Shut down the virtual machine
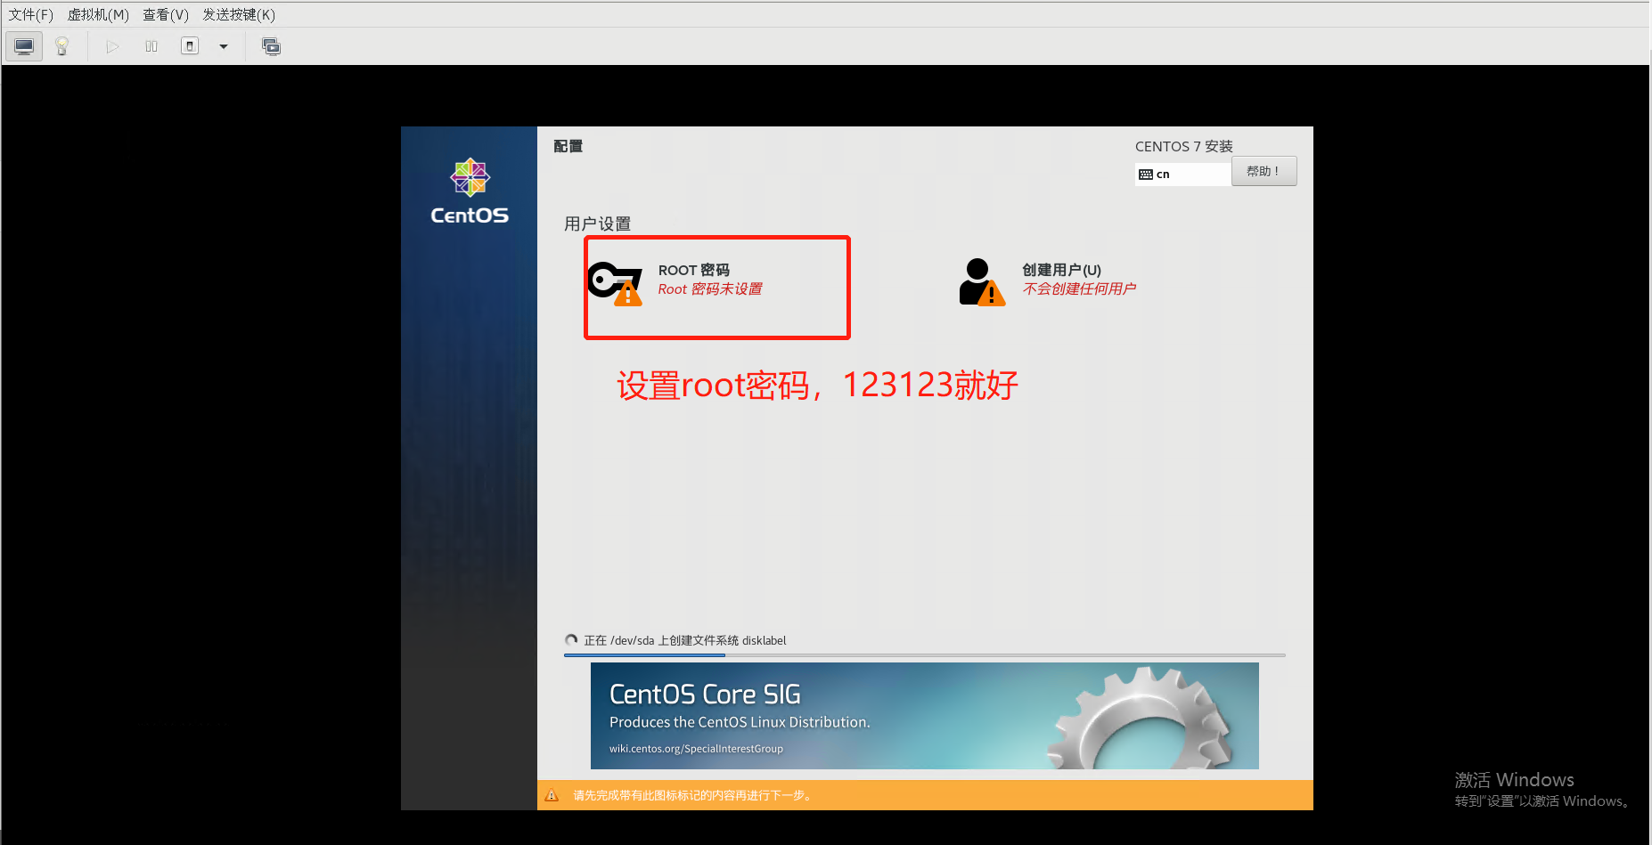 pyautogui.click(x=190, y=46)
